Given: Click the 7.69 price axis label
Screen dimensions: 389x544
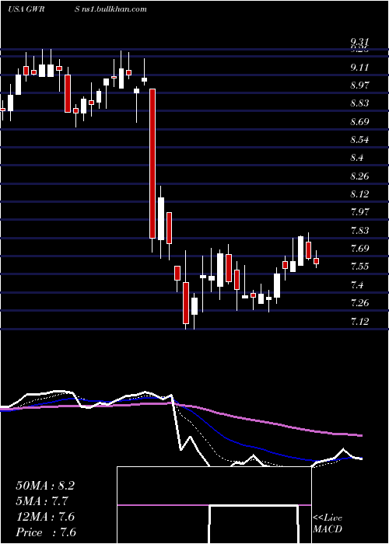Looking at the screenshot, I should [x=359, y=249].
